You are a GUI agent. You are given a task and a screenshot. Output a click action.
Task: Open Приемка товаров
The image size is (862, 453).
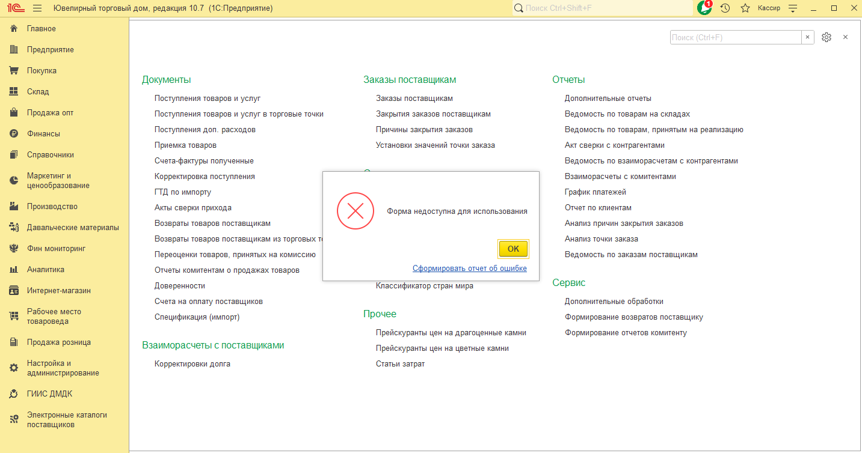tap(185, 145)
